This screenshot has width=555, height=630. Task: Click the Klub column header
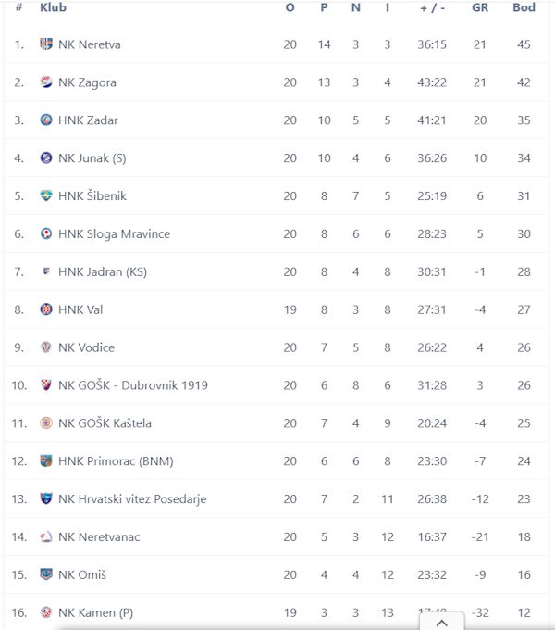(53, 8)
